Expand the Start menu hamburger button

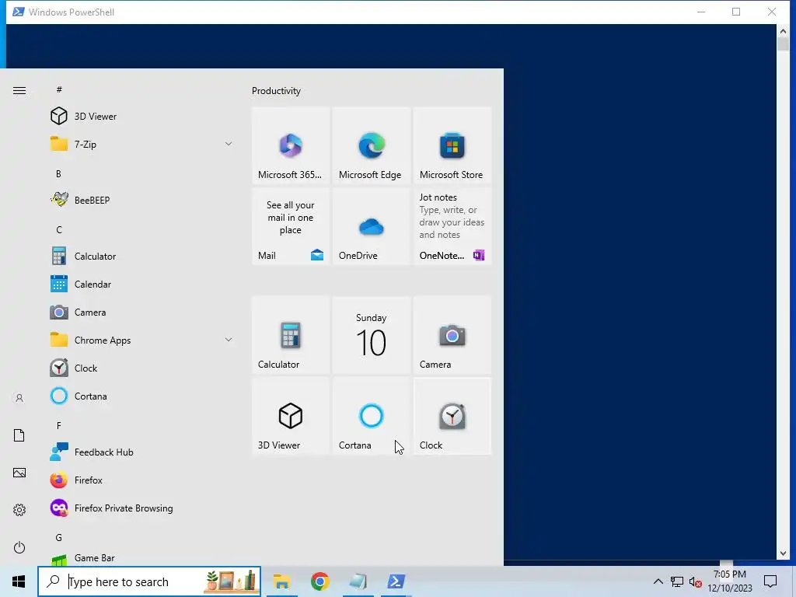pos(19,90)
